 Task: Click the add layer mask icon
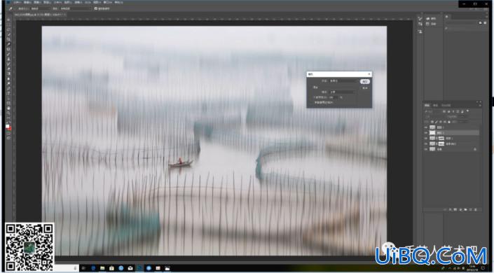pyautogui.click(x=455, y=209)
